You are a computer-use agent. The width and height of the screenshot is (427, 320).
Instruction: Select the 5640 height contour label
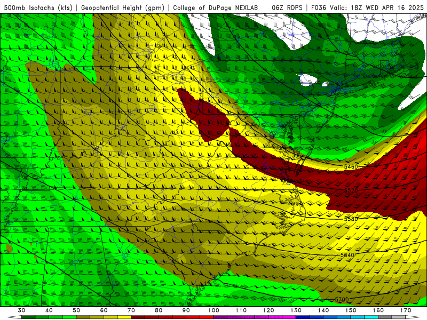347,255
